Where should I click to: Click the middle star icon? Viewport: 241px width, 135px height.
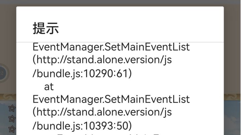coord(12,118)
